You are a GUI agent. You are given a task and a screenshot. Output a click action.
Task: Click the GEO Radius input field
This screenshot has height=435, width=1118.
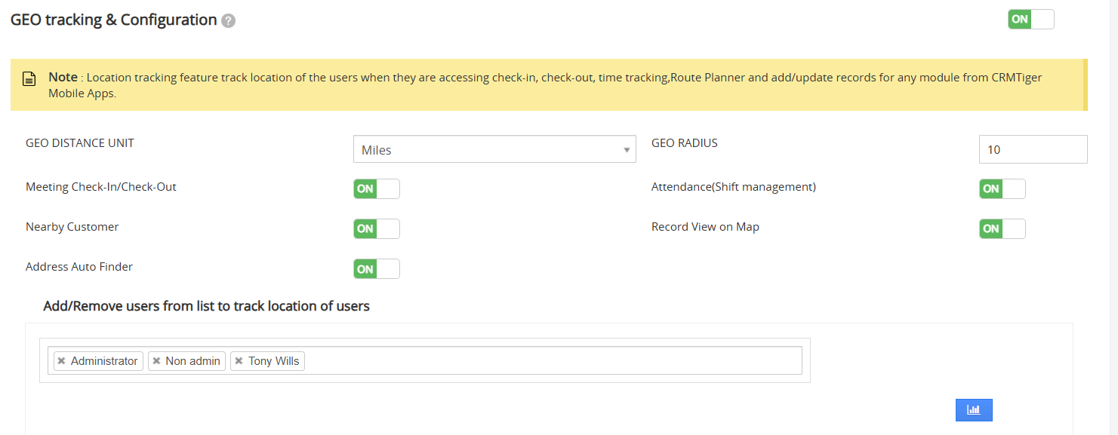pos(1033,149)
